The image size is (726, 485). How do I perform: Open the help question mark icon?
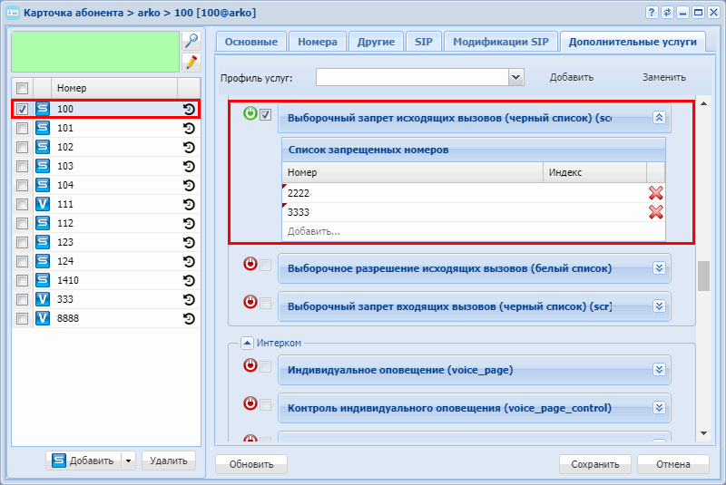coord(652,13)
